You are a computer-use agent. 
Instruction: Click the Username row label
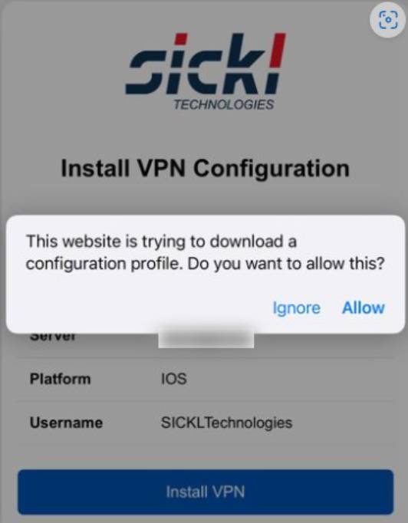tap(67, 423)
